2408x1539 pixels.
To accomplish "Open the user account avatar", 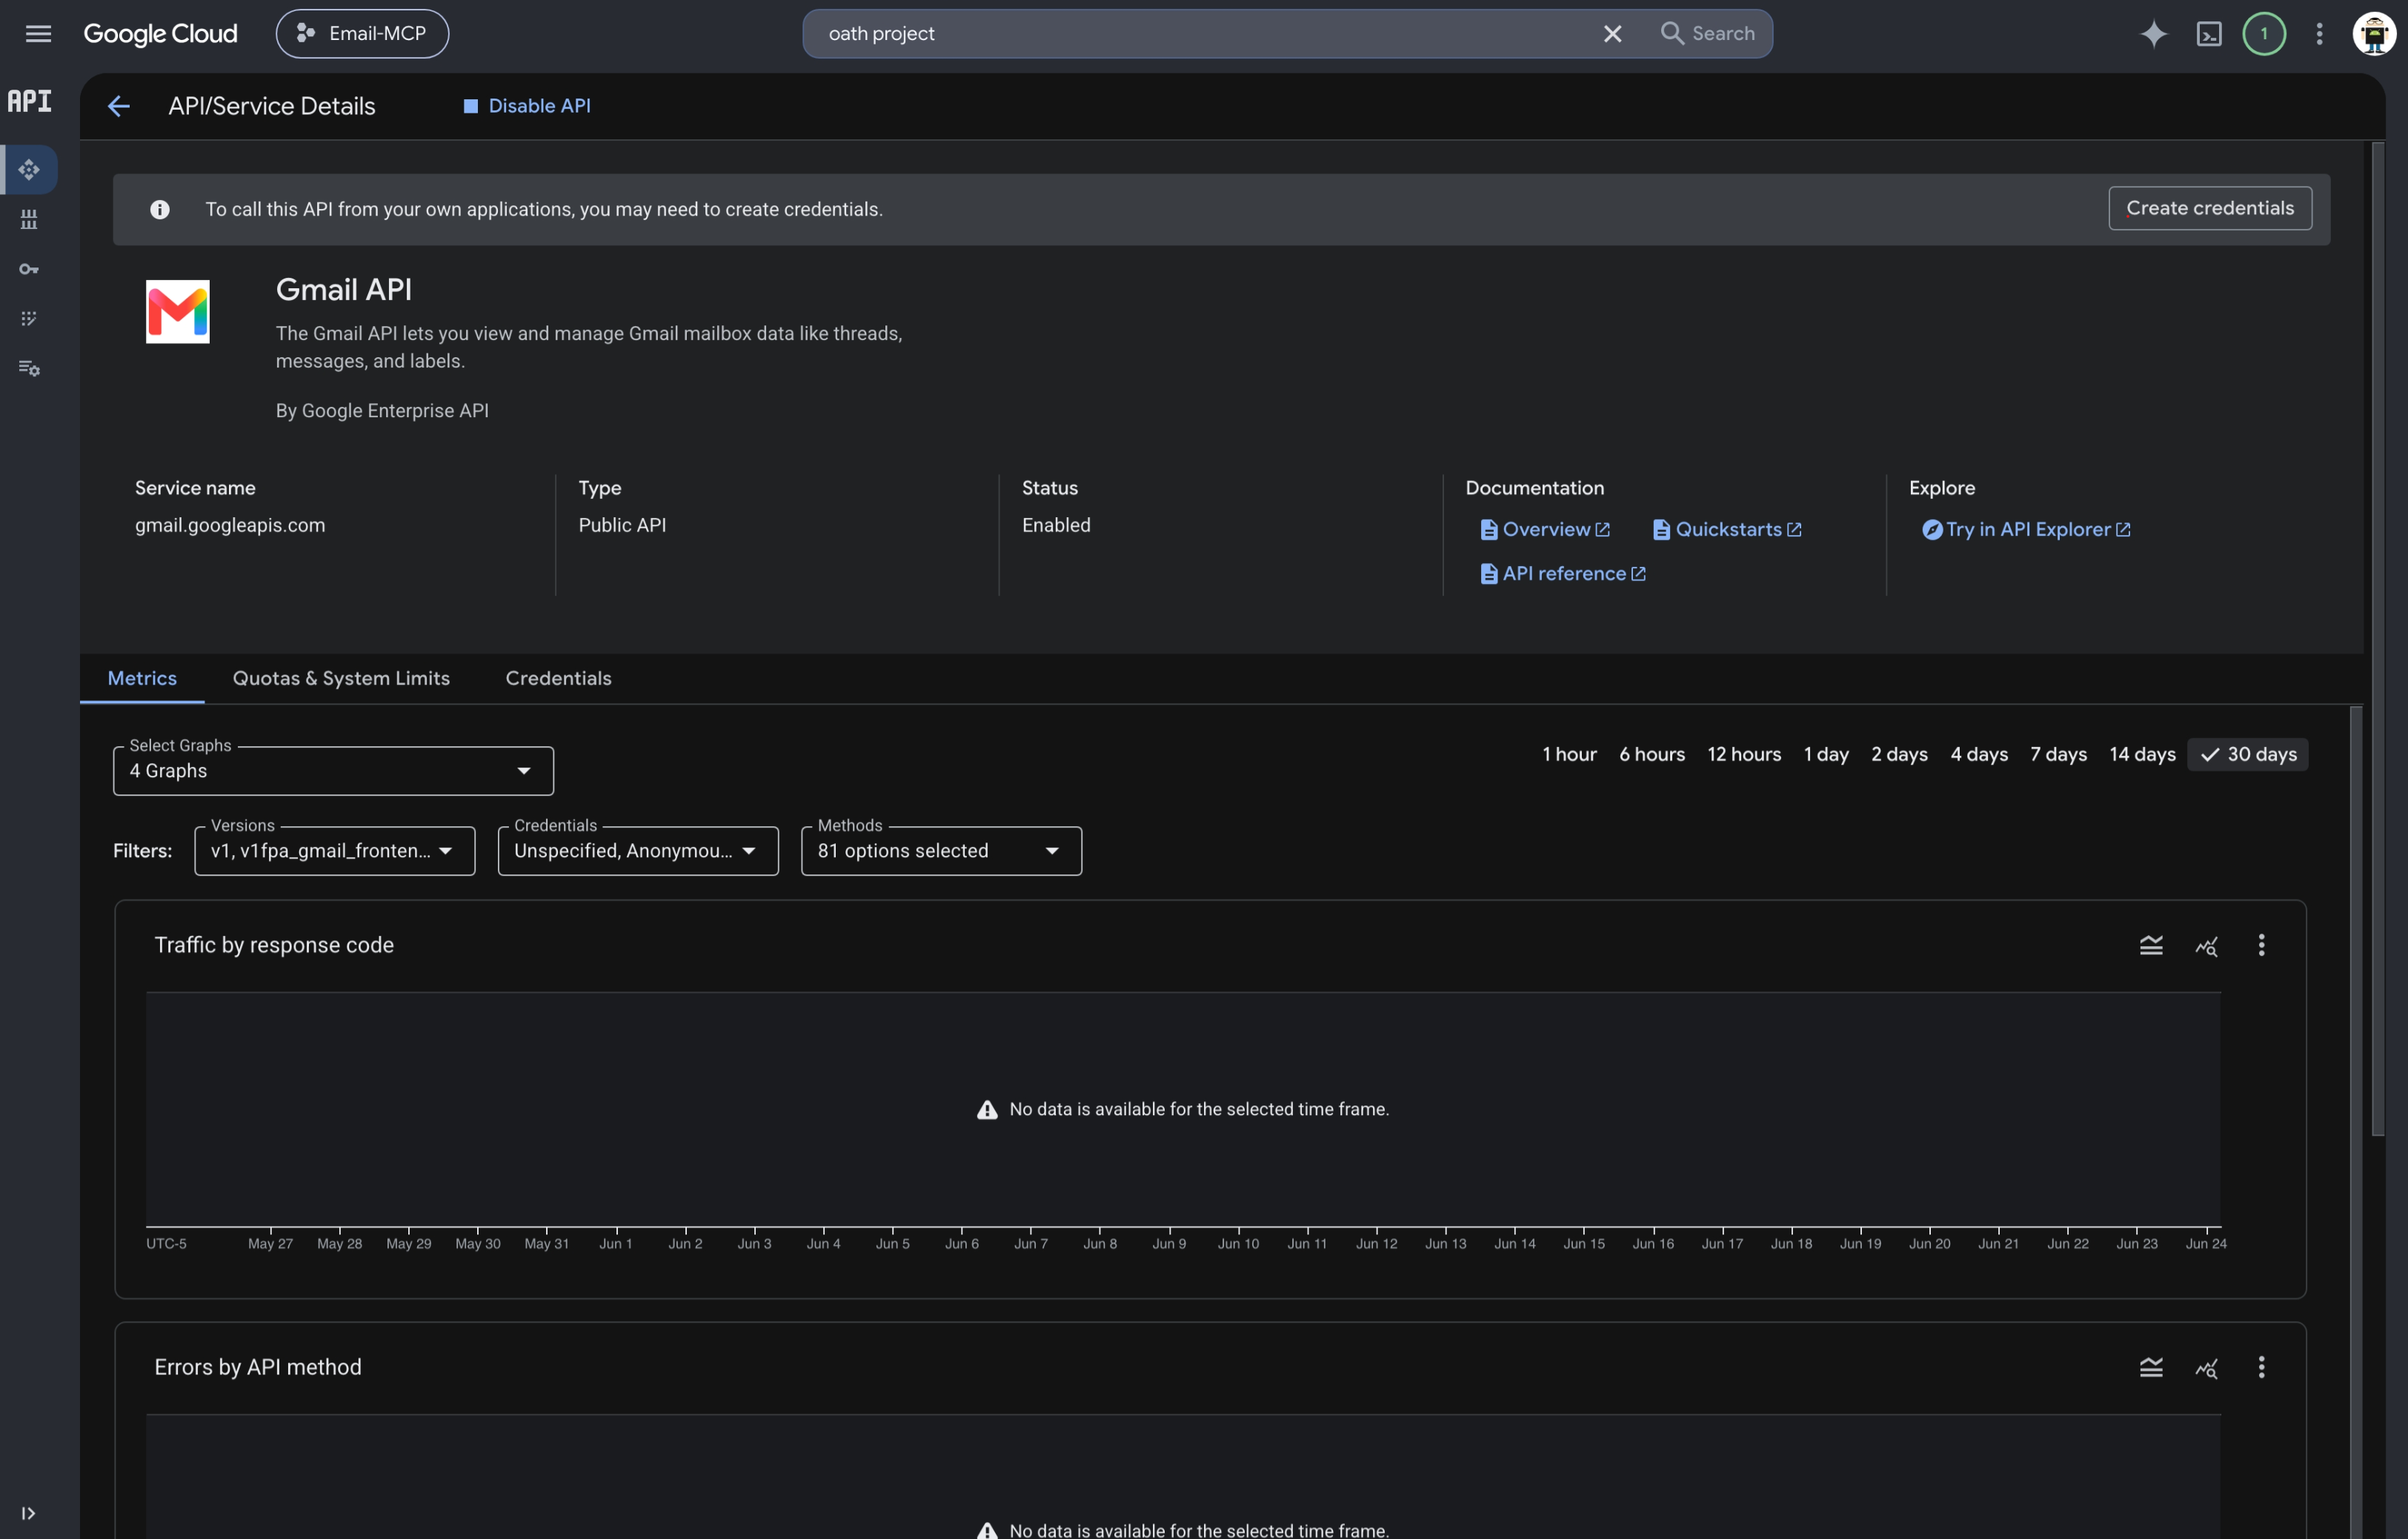I will (x=2374, y=33).
